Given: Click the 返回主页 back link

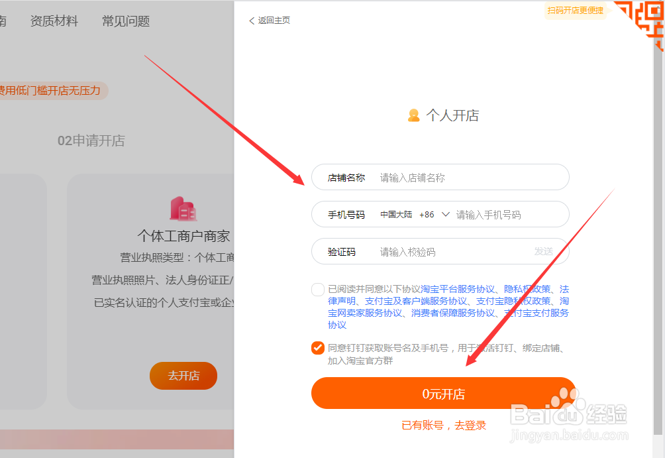Looking at the screenshot, I should 270,21.
